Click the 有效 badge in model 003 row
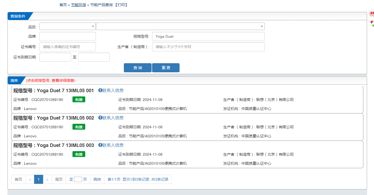 [79, 154]
